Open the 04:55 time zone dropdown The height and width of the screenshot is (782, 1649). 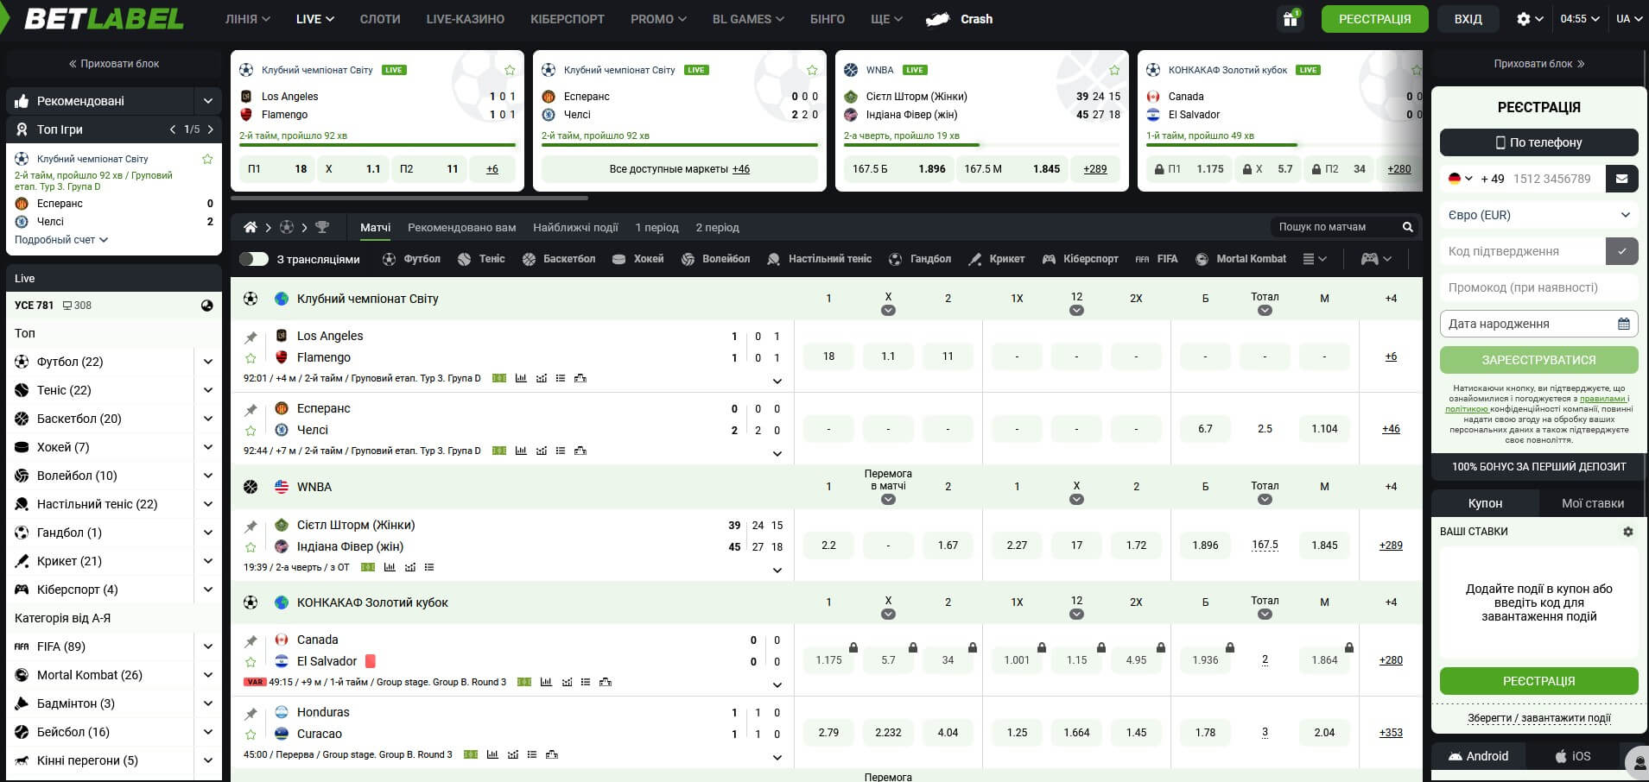1580,19
